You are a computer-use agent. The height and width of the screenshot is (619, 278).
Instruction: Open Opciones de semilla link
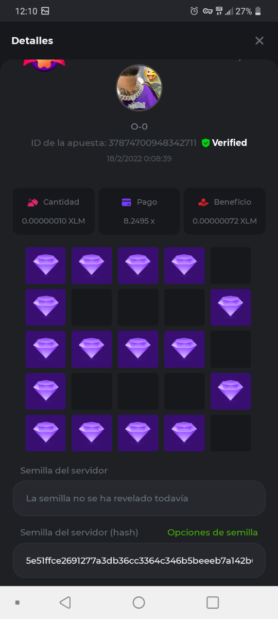tap(213, 532)
